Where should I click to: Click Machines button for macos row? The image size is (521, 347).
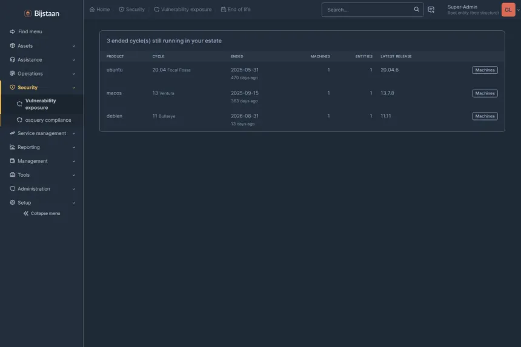tap(485, 93)
